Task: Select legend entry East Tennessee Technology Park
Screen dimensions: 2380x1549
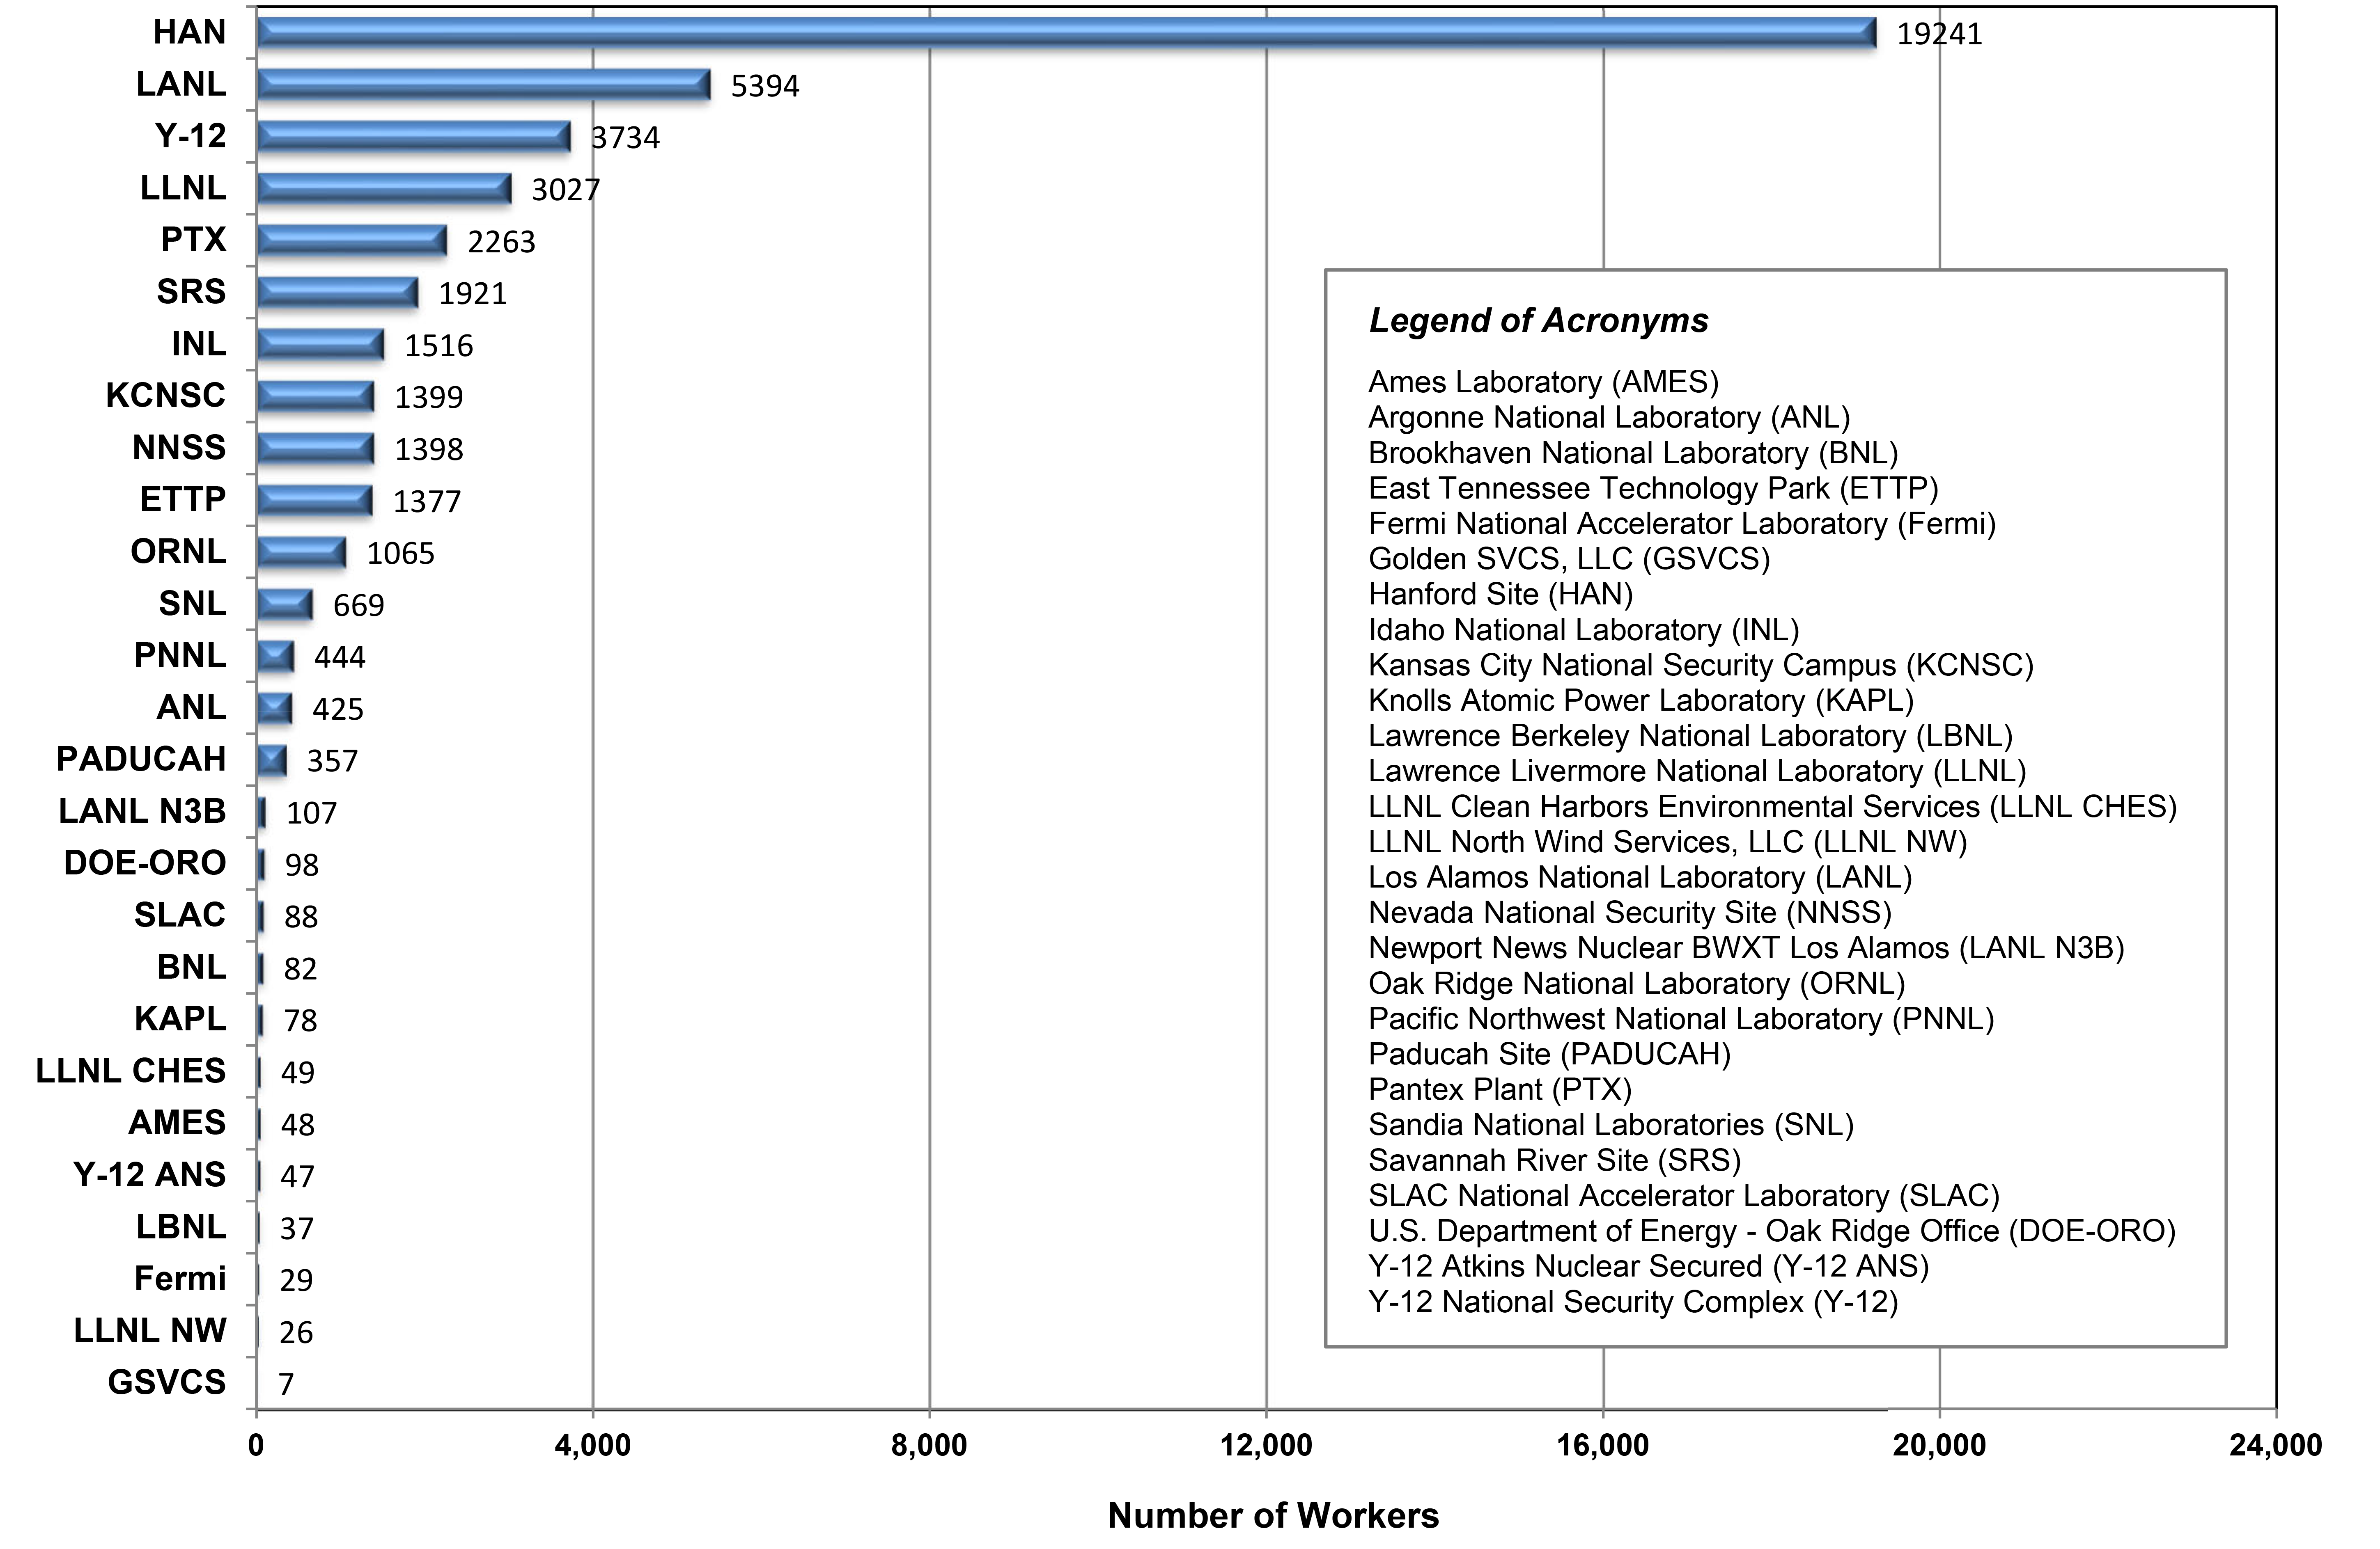Action: (x=1654, y=489)
